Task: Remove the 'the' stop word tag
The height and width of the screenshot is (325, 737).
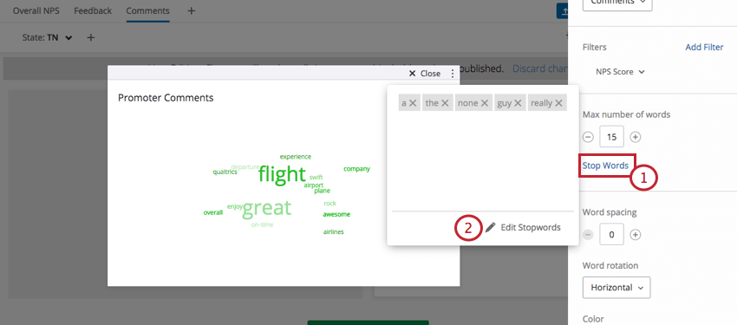Action: [x=445, y=103]
